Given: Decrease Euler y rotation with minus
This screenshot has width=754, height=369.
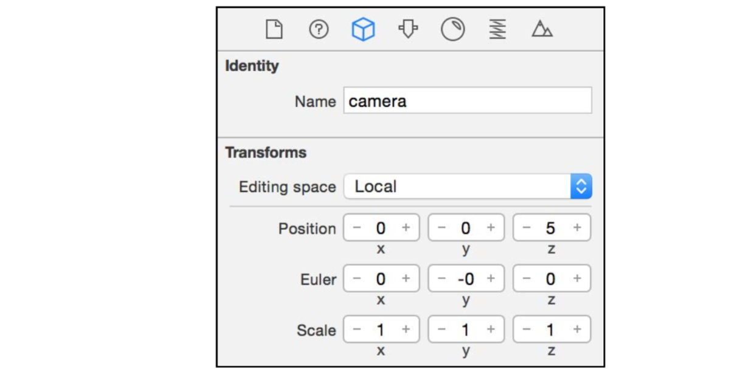Looking at the screenshot, I should click(x=441, y=279).
